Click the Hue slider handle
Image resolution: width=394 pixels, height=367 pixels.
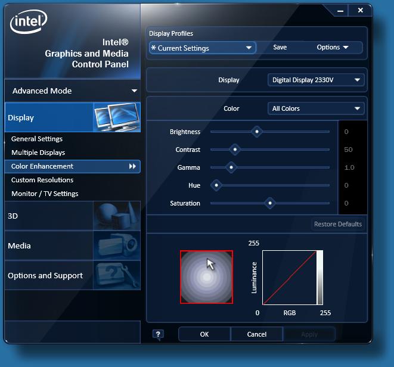coord(216,185)
